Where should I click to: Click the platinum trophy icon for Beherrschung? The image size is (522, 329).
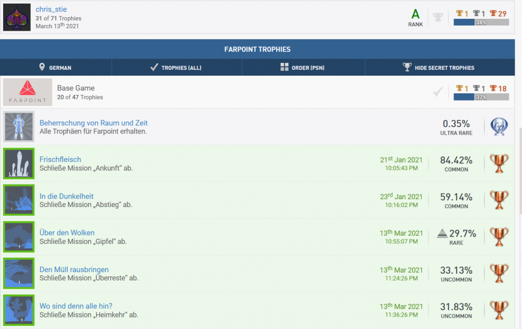tap(499, 127)
